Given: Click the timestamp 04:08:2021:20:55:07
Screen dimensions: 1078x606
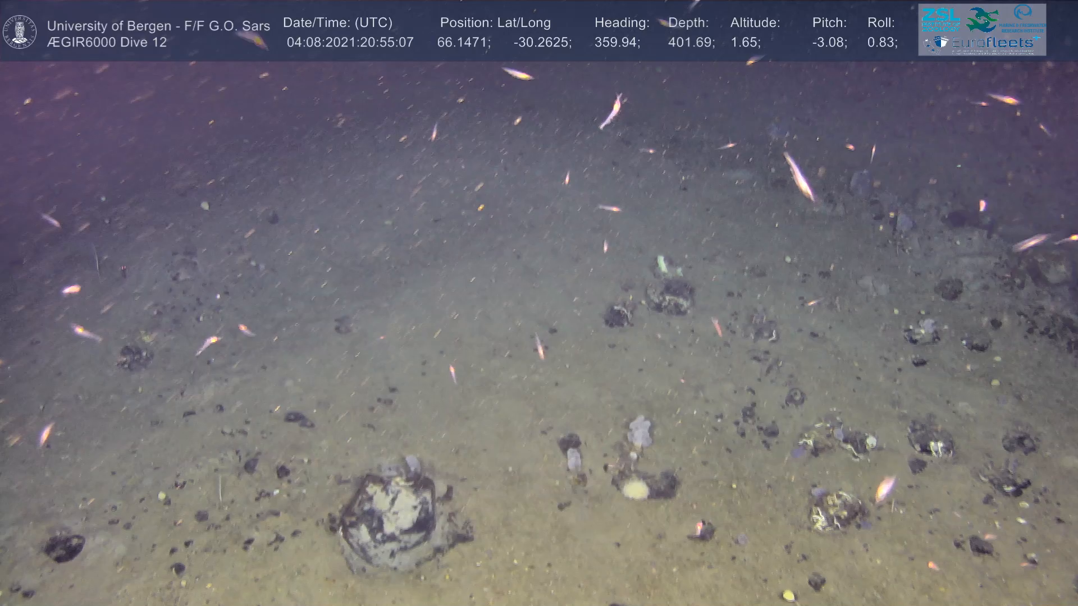Looking at the screenshot, I should [x=350, y=43].
